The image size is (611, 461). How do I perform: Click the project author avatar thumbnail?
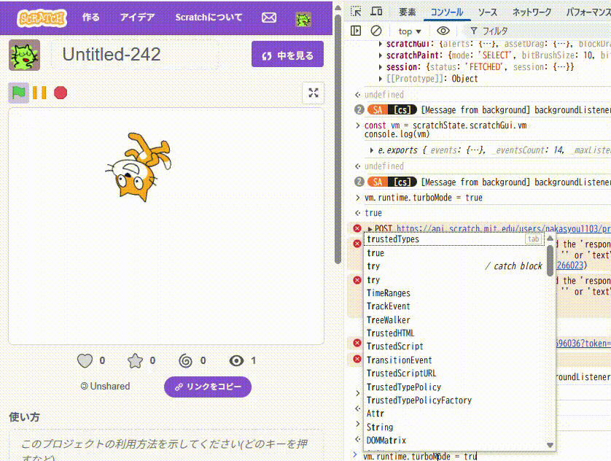click(25, 55)
